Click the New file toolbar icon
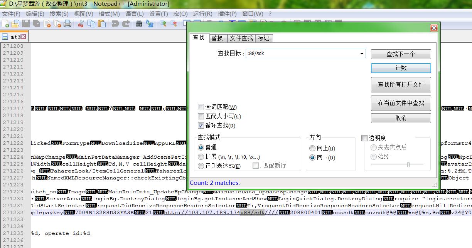This screenshot has width=472, height=248. coord(5,24)
